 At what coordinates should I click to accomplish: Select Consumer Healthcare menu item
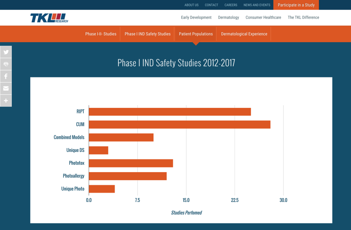click(x=263, y=17)
